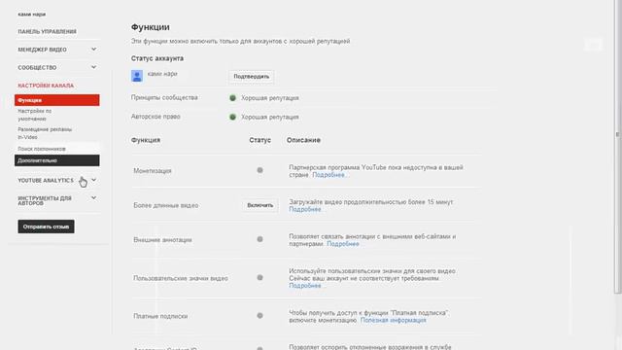622x350 pixels.
Task: Open Менеджер видео menu item
Action: (x=42, y=50)
